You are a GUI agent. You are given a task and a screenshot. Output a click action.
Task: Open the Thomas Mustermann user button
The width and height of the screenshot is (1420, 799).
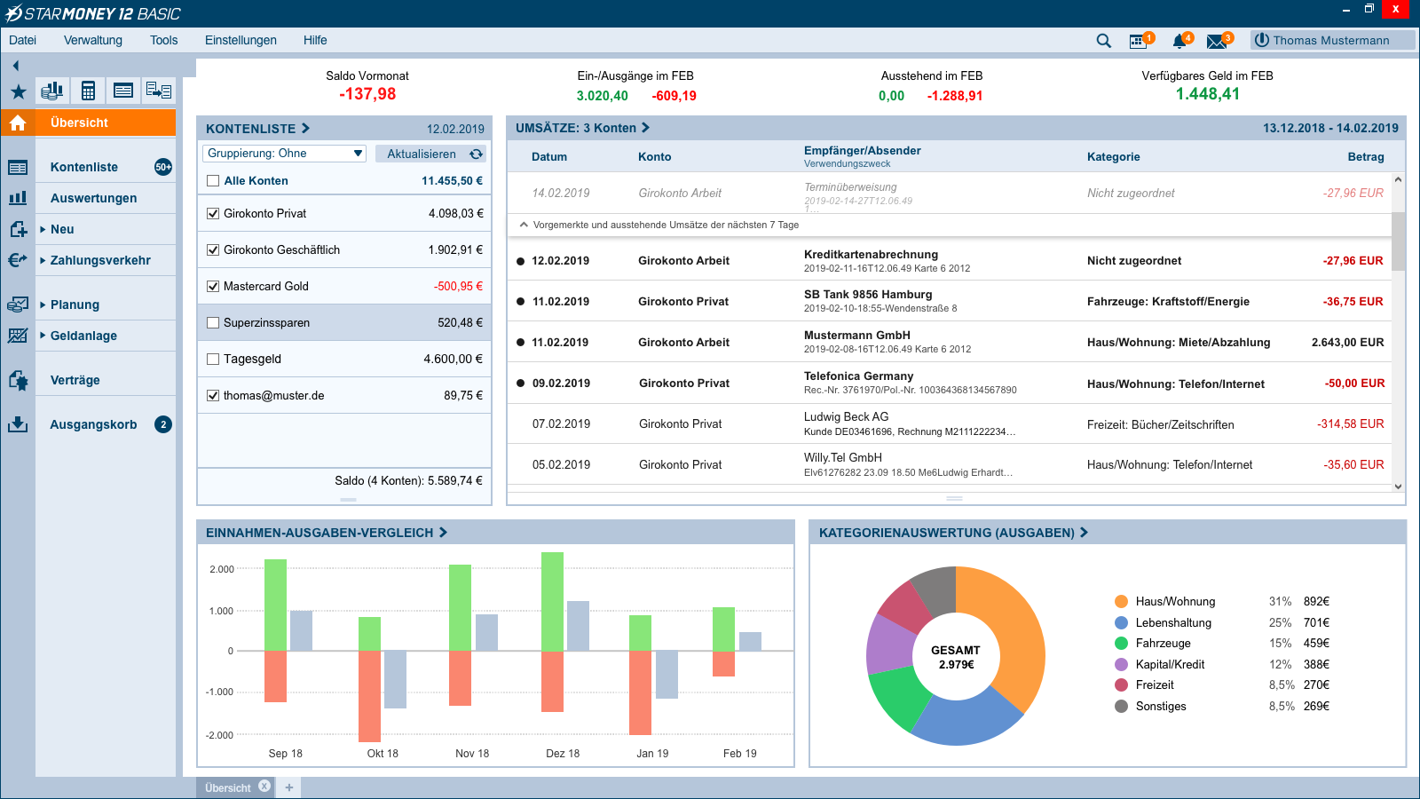point(1333,40)
